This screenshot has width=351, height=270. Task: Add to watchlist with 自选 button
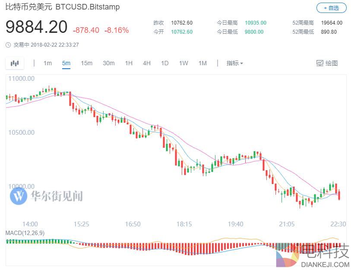click(331, 7)
